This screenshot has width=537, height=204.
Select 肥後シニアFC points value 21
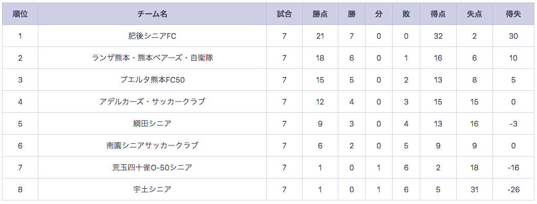320,36
